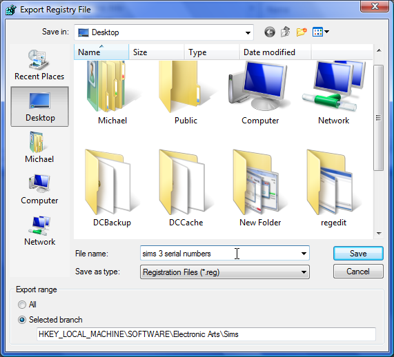Click the vertical scrollbar thumb in file list
Screen dimensions: 394x357
tap(378, 117)
